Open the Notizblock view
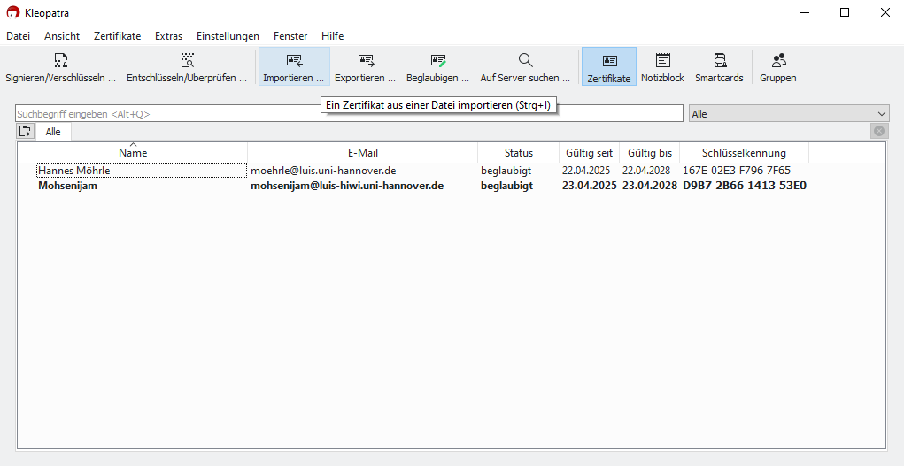Screen dimensions: 904x466 coord(662,67)
